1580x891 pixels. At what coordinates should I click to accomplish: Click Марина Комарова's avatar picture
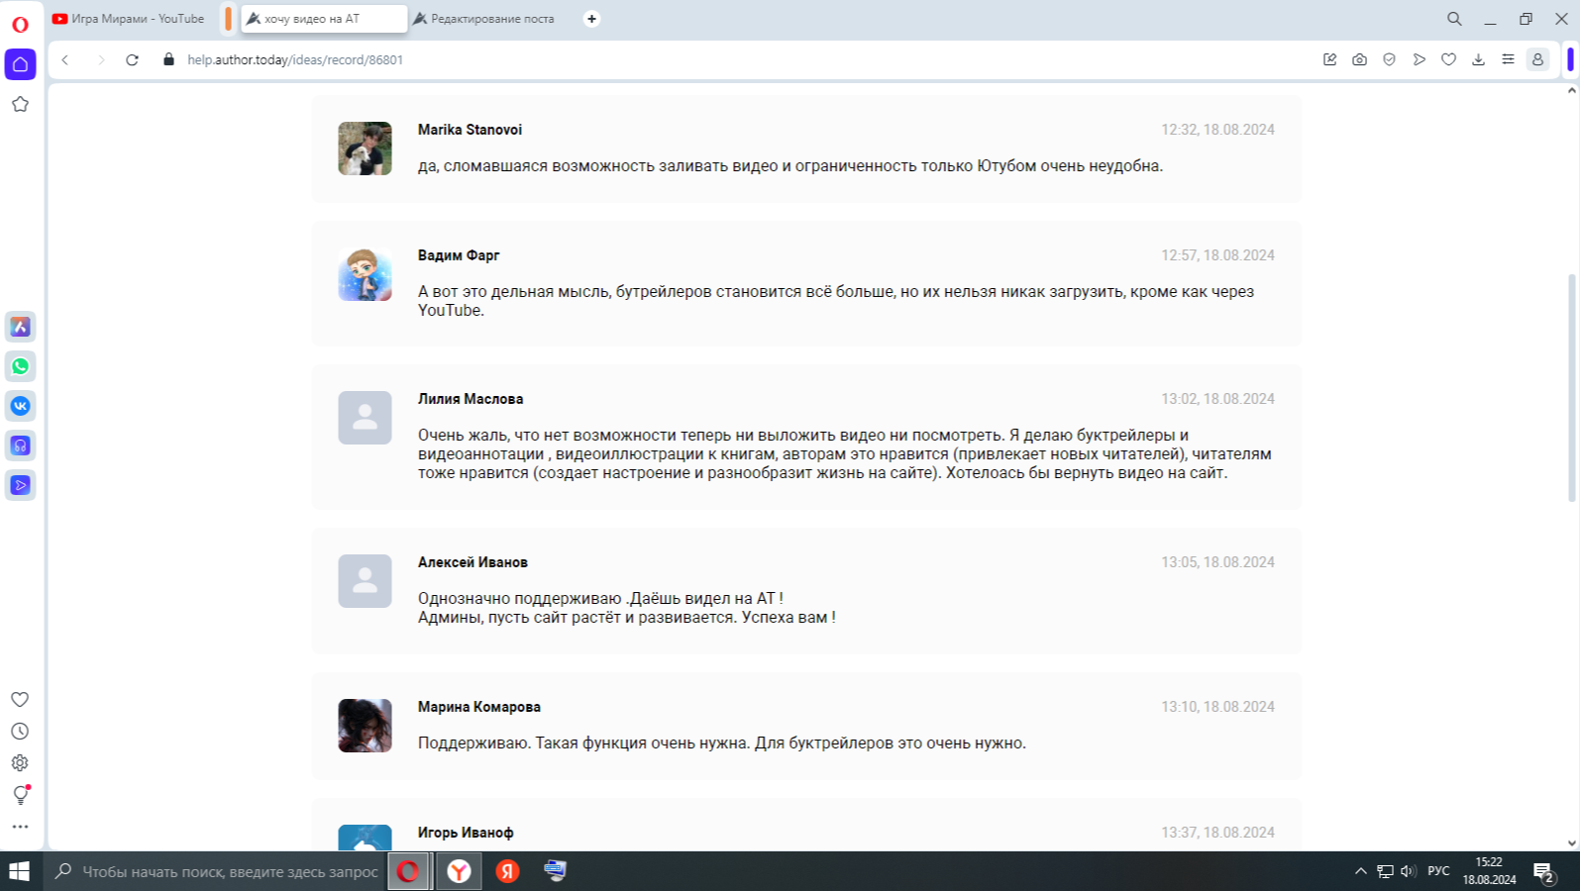pos(365,726)
